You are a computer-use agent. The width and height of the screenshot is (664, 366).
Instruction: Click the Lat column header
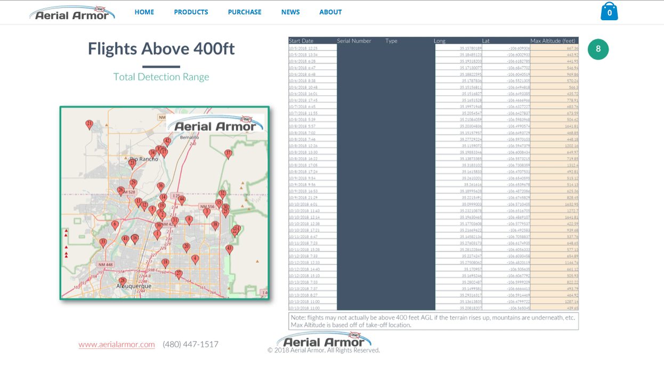point(486,41)
